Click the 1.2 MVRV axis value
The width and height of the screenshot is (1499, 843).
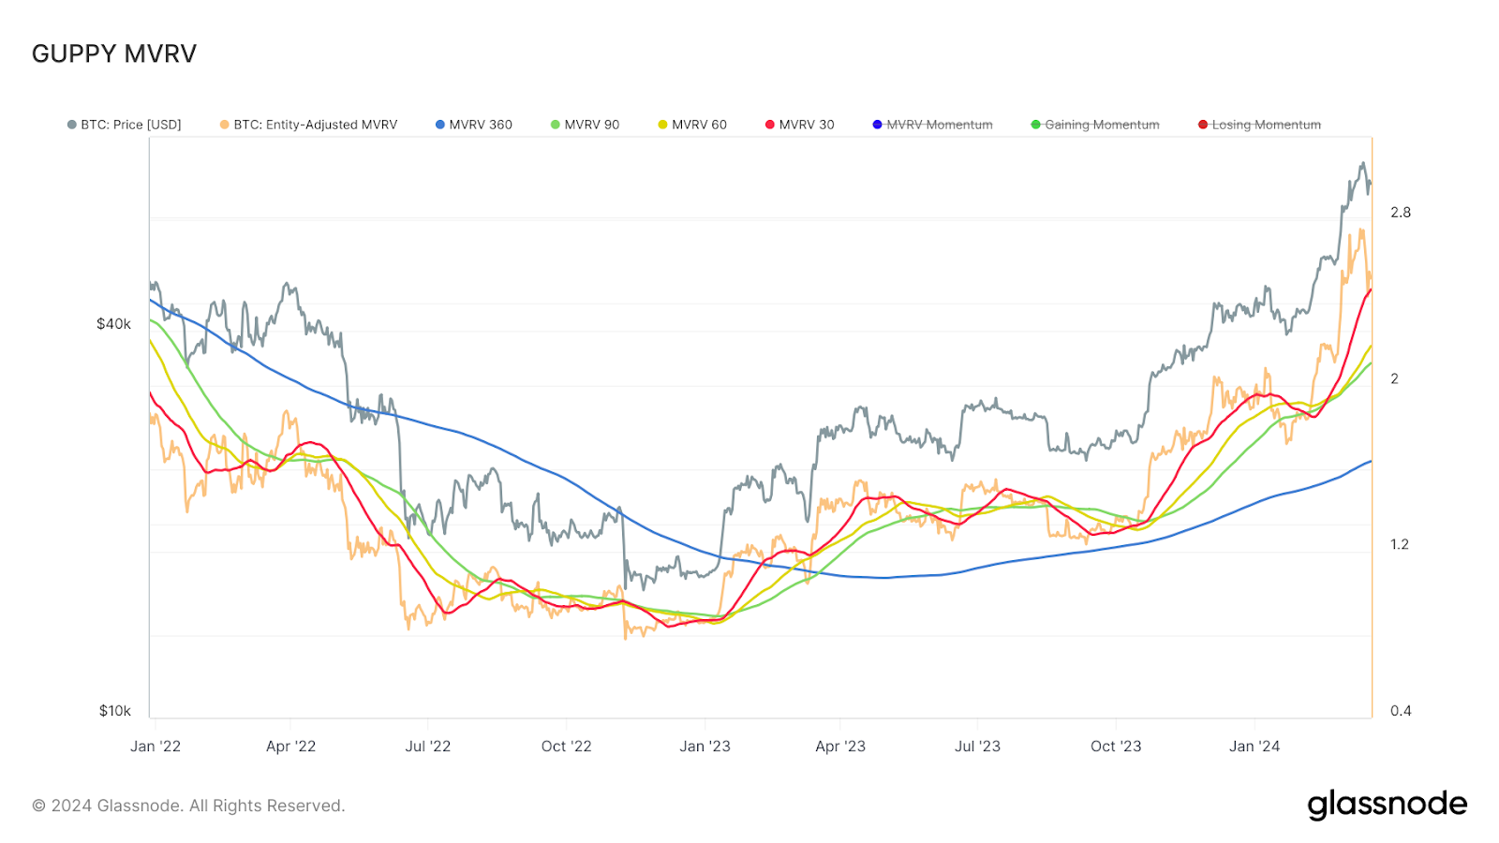tap(1400, 544)
